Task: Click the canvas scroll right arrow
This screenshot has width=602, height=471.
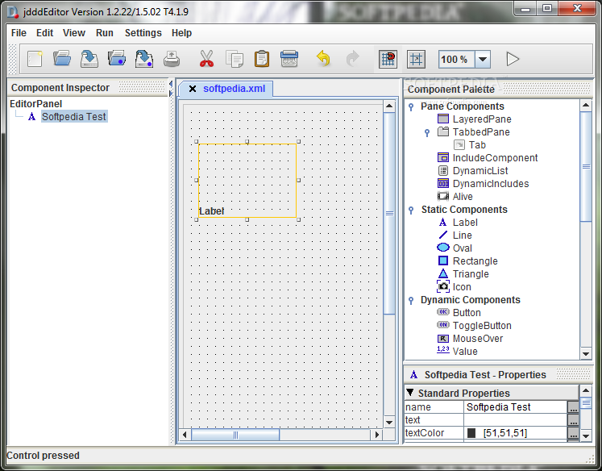Action: (376, 435)
